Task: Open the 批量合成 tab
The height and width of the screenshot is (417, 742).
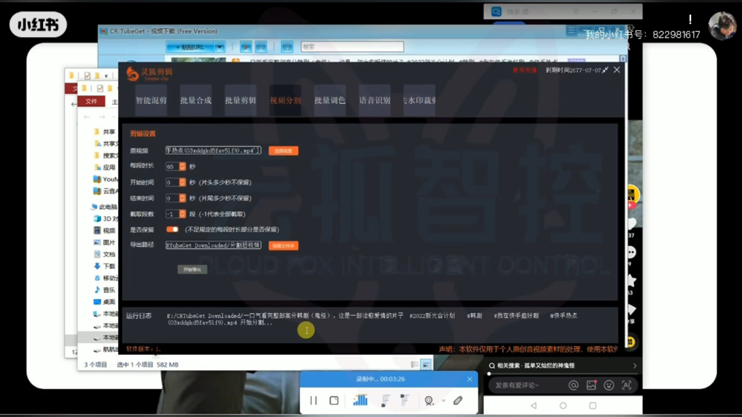Action: coord(196,100)
